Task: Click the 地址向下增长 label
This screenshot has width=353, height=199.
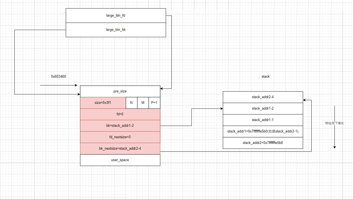Action: tap(335, 123)
